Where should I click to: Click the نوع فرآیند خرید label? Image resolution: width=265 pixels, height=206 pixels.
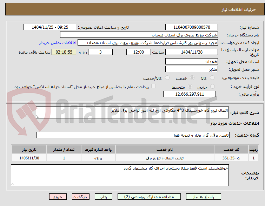245,87
